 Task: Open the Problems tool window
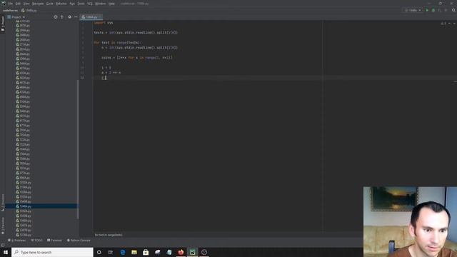click(x=17, y=241)
